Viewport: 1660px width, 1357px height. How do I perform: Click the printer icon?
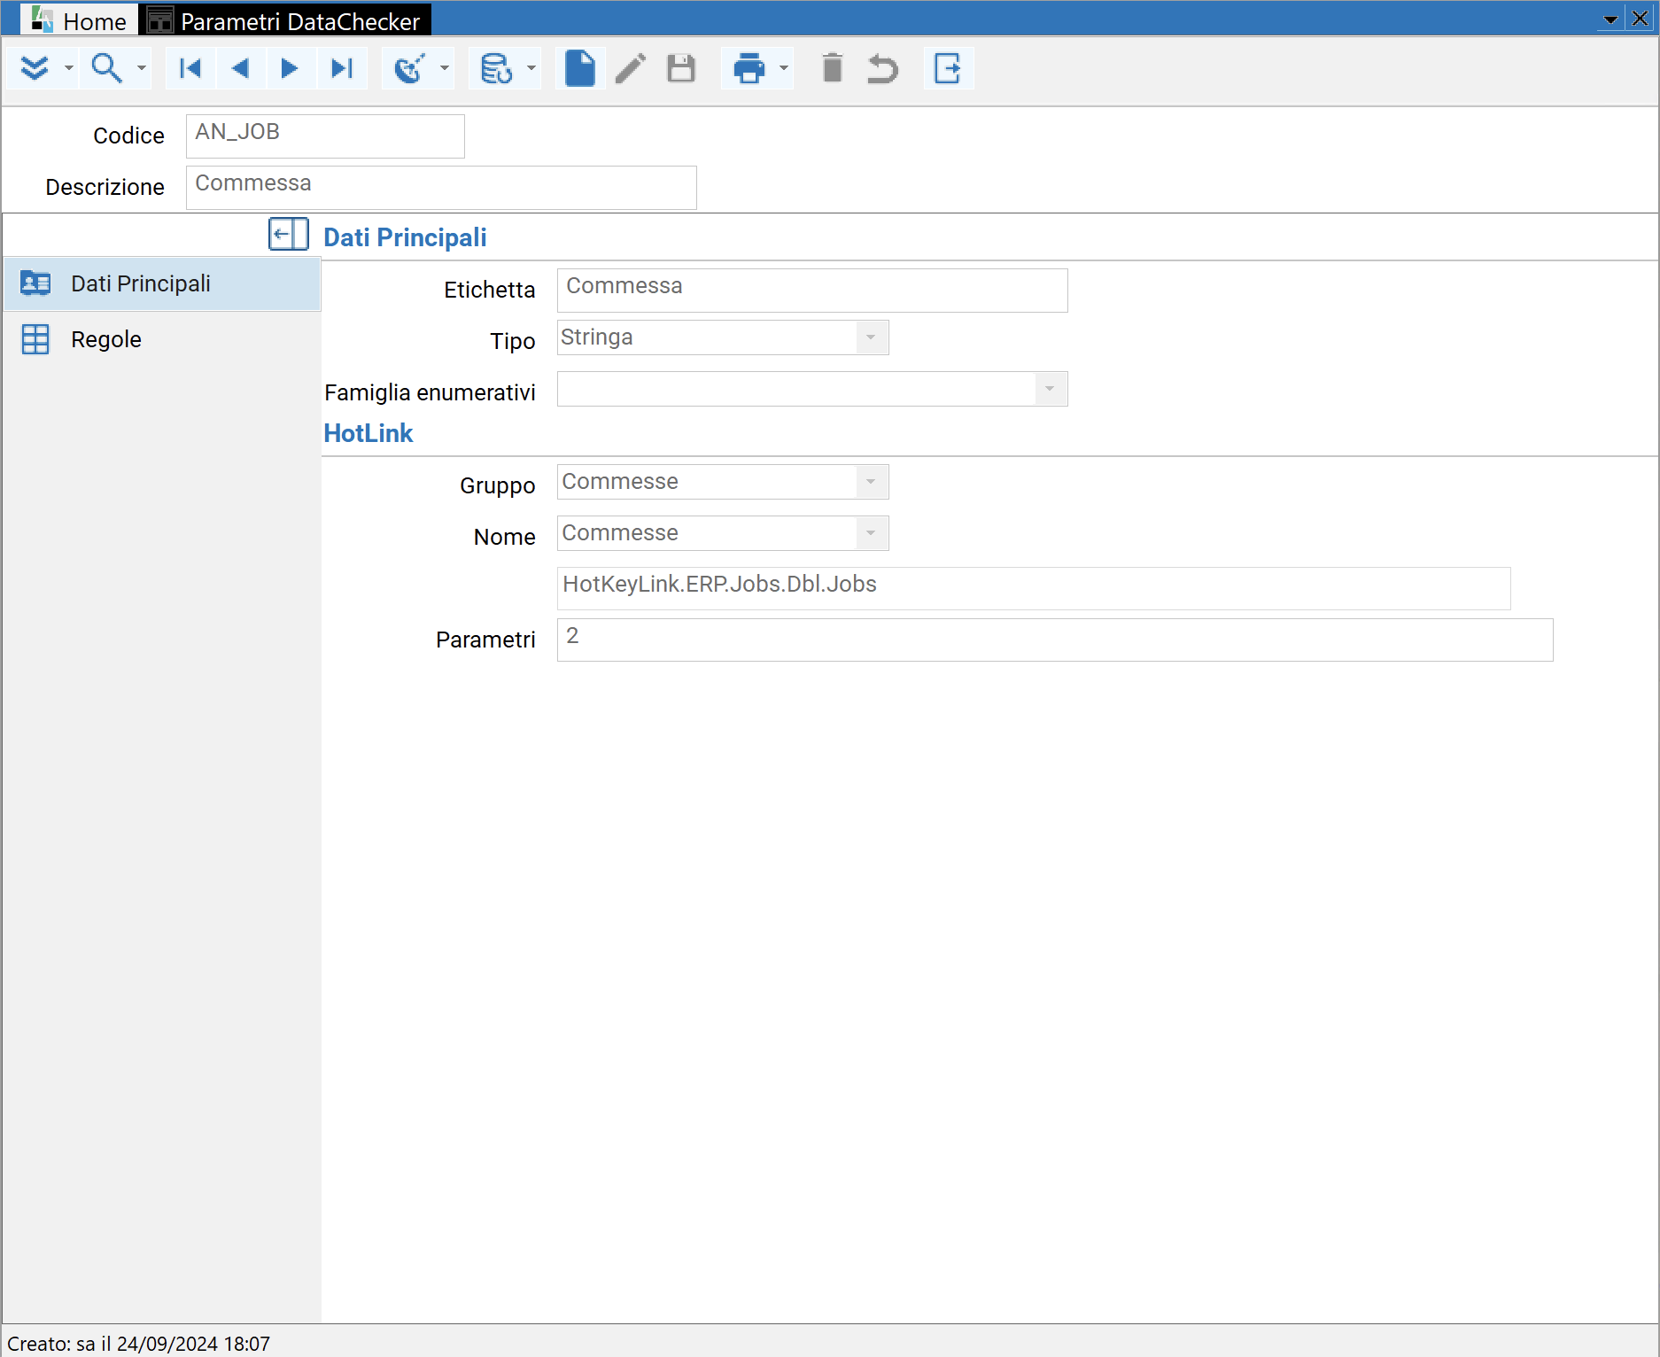[749, 68]
